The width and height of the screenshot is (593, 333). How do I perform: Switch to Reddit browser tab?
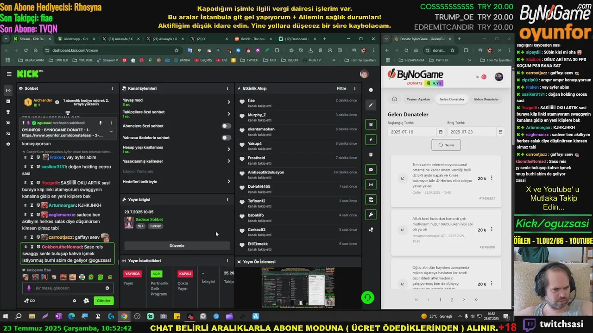click(x=253, y=39)
